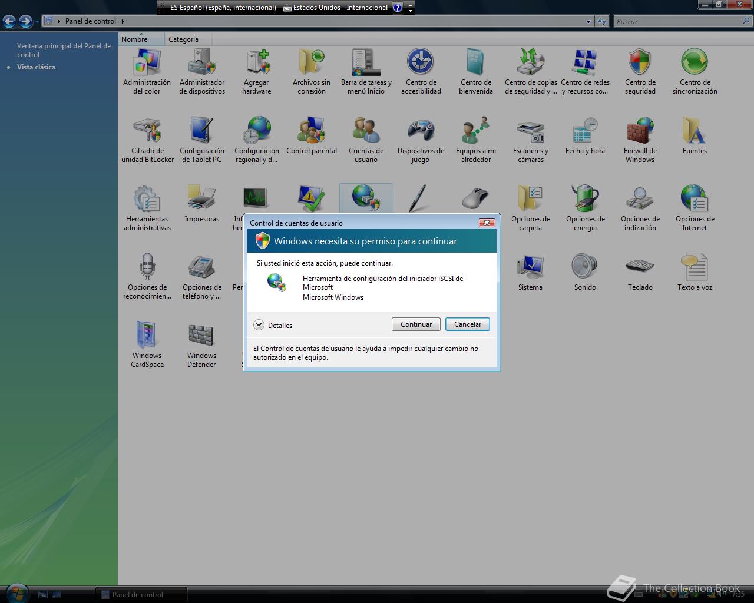This screenshot has width=754, height=603.
Task: Open Administrador de dispositivos icon
Action: tap(202, 71)
